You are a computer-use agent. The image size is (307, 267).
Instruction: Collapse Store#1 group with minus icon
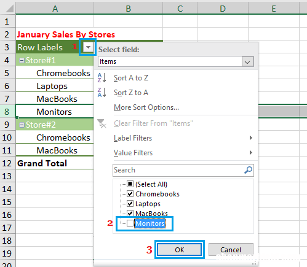coord(22,60)
